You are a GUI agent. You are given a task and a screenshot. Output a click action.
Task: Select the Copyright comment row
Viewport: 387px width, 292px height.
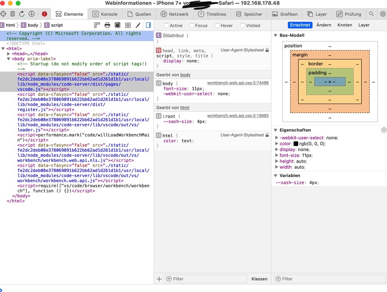tap(77, 36)
